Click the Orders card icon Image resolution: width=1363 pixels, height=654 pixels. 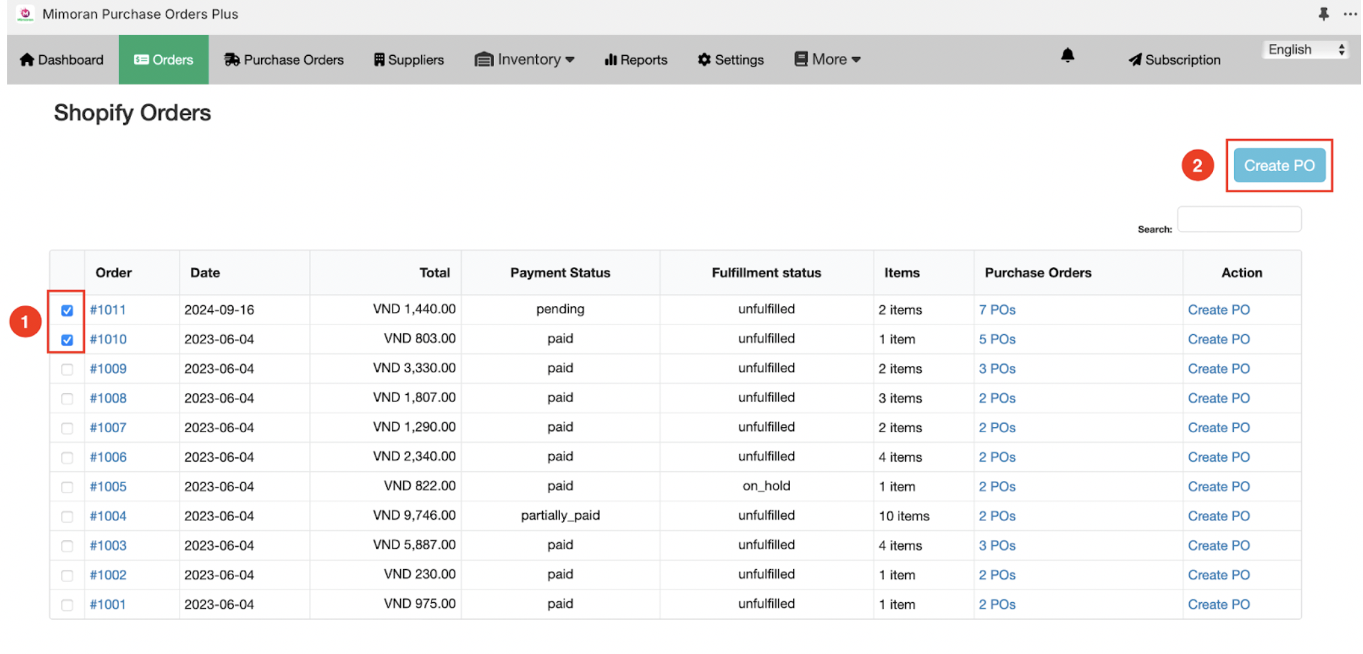pos(141,60)
